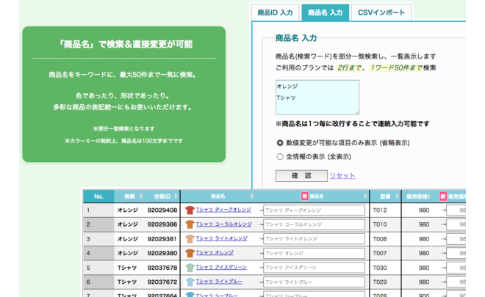Click the orange T-shirt thumbnail for Tシャツ オレンジ
The height and width of the screenshot is (297, 485).
(190, 253)
